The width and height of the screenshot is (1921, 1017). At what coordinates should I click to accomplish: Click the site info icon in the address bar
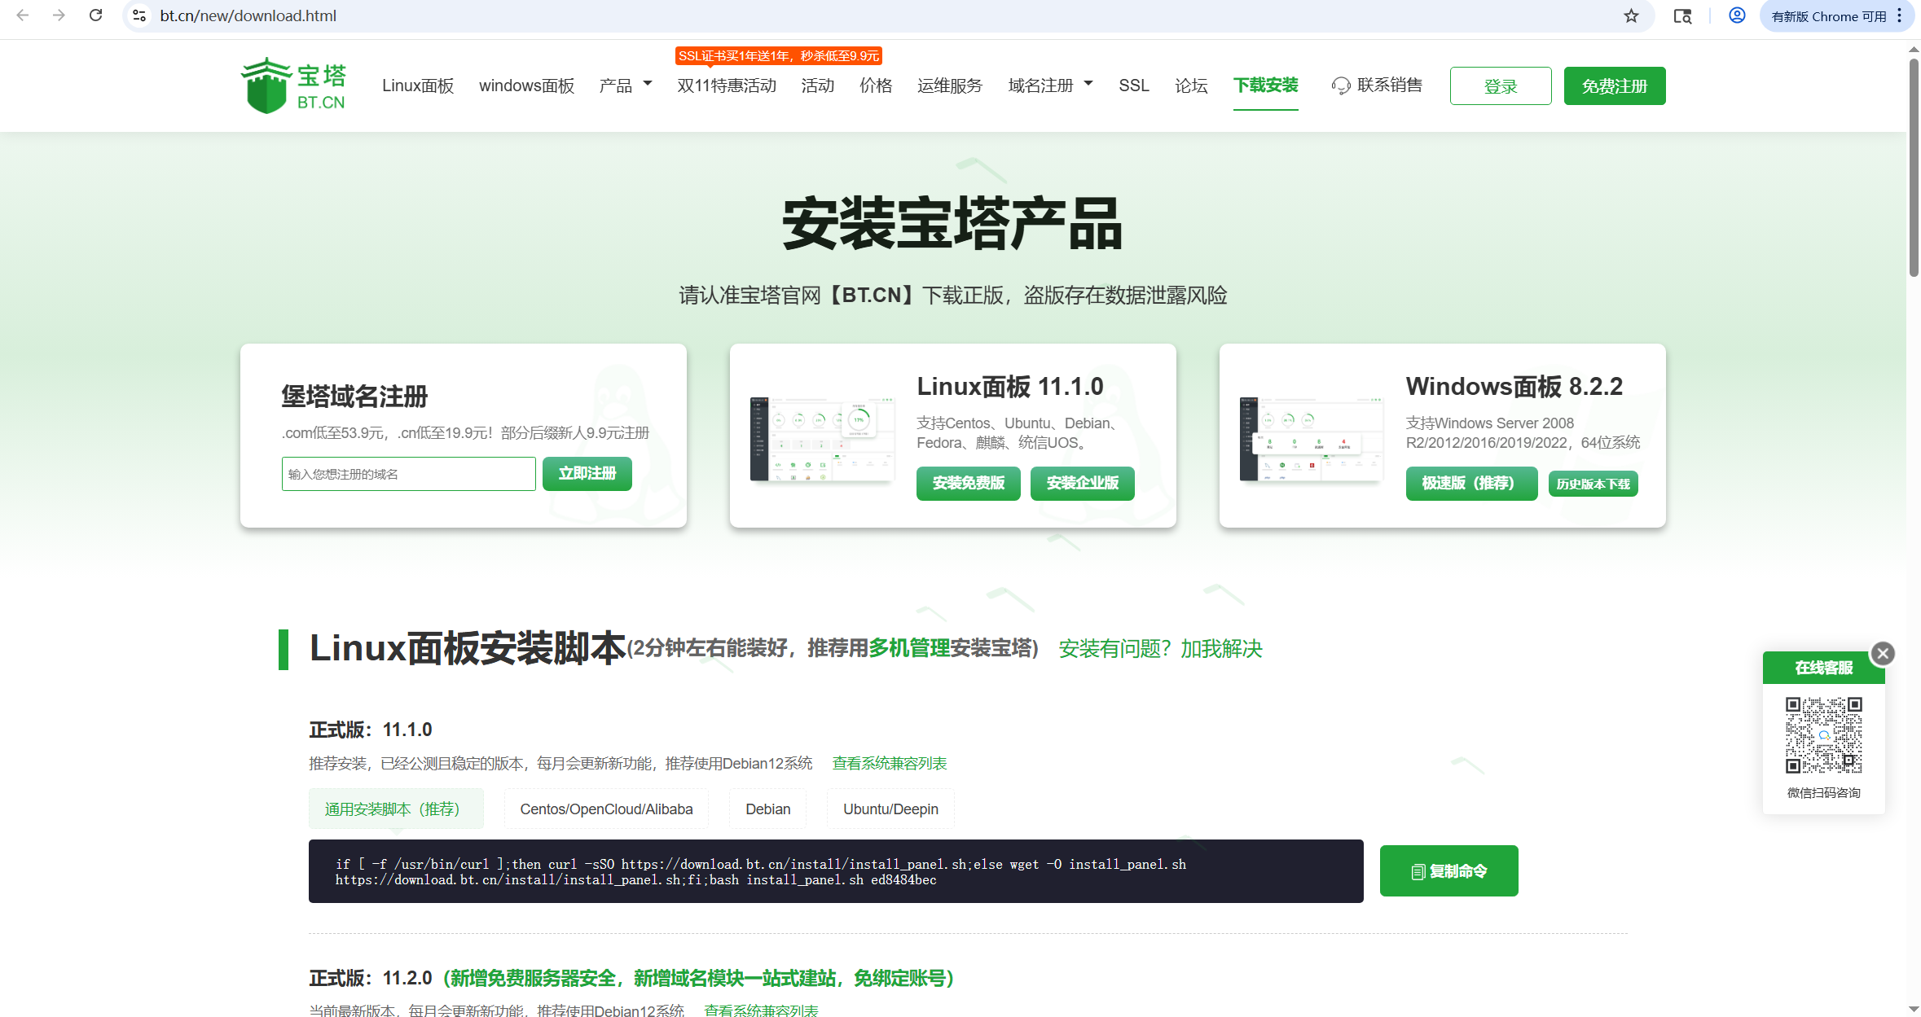point(139,15)
